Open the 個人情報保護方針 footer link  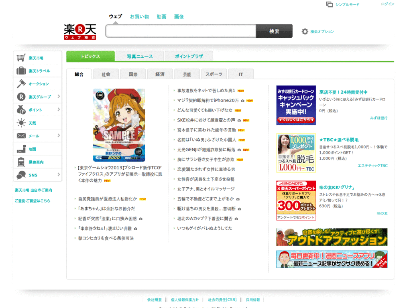[185, 300]
